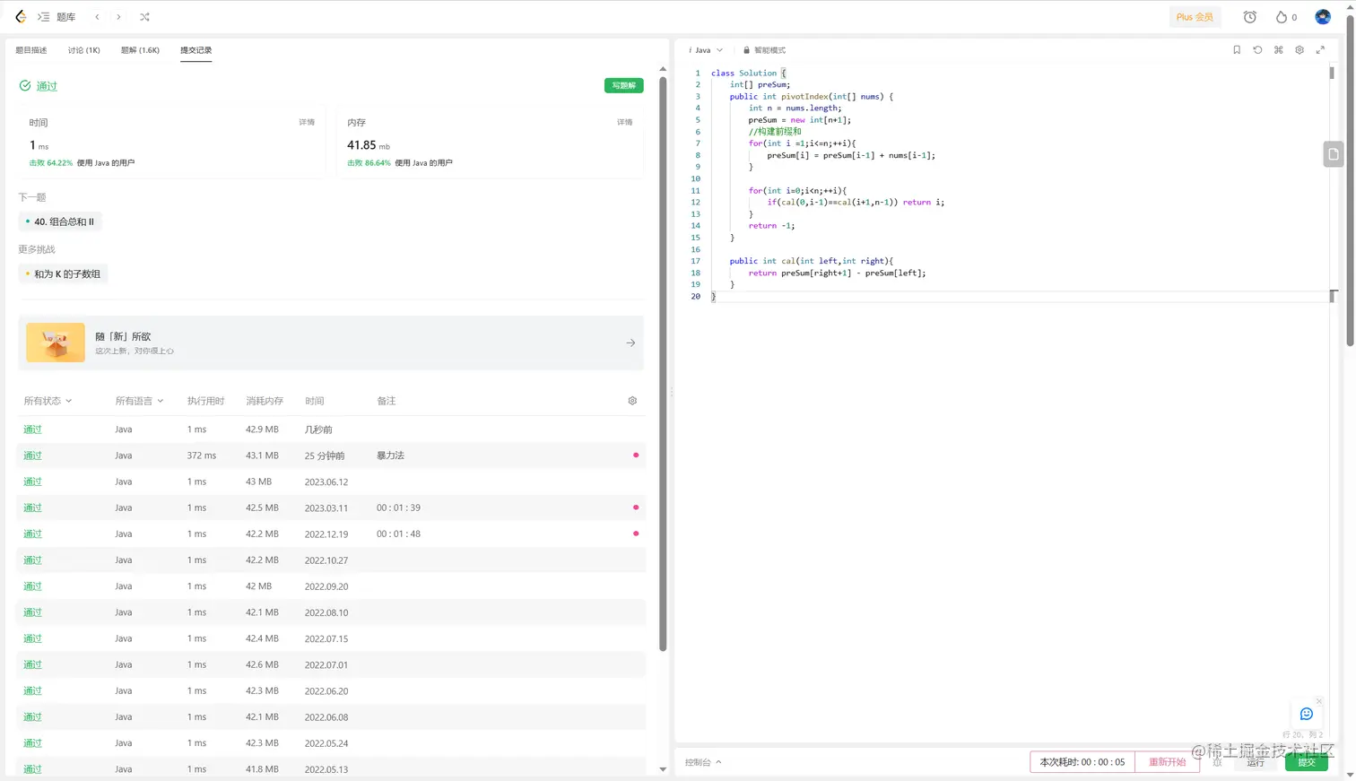Screen dimensions: 1356x781
Task: Open the 通过 submission from 几秒前
Action: pyautogui.click(x=32, y=430)
